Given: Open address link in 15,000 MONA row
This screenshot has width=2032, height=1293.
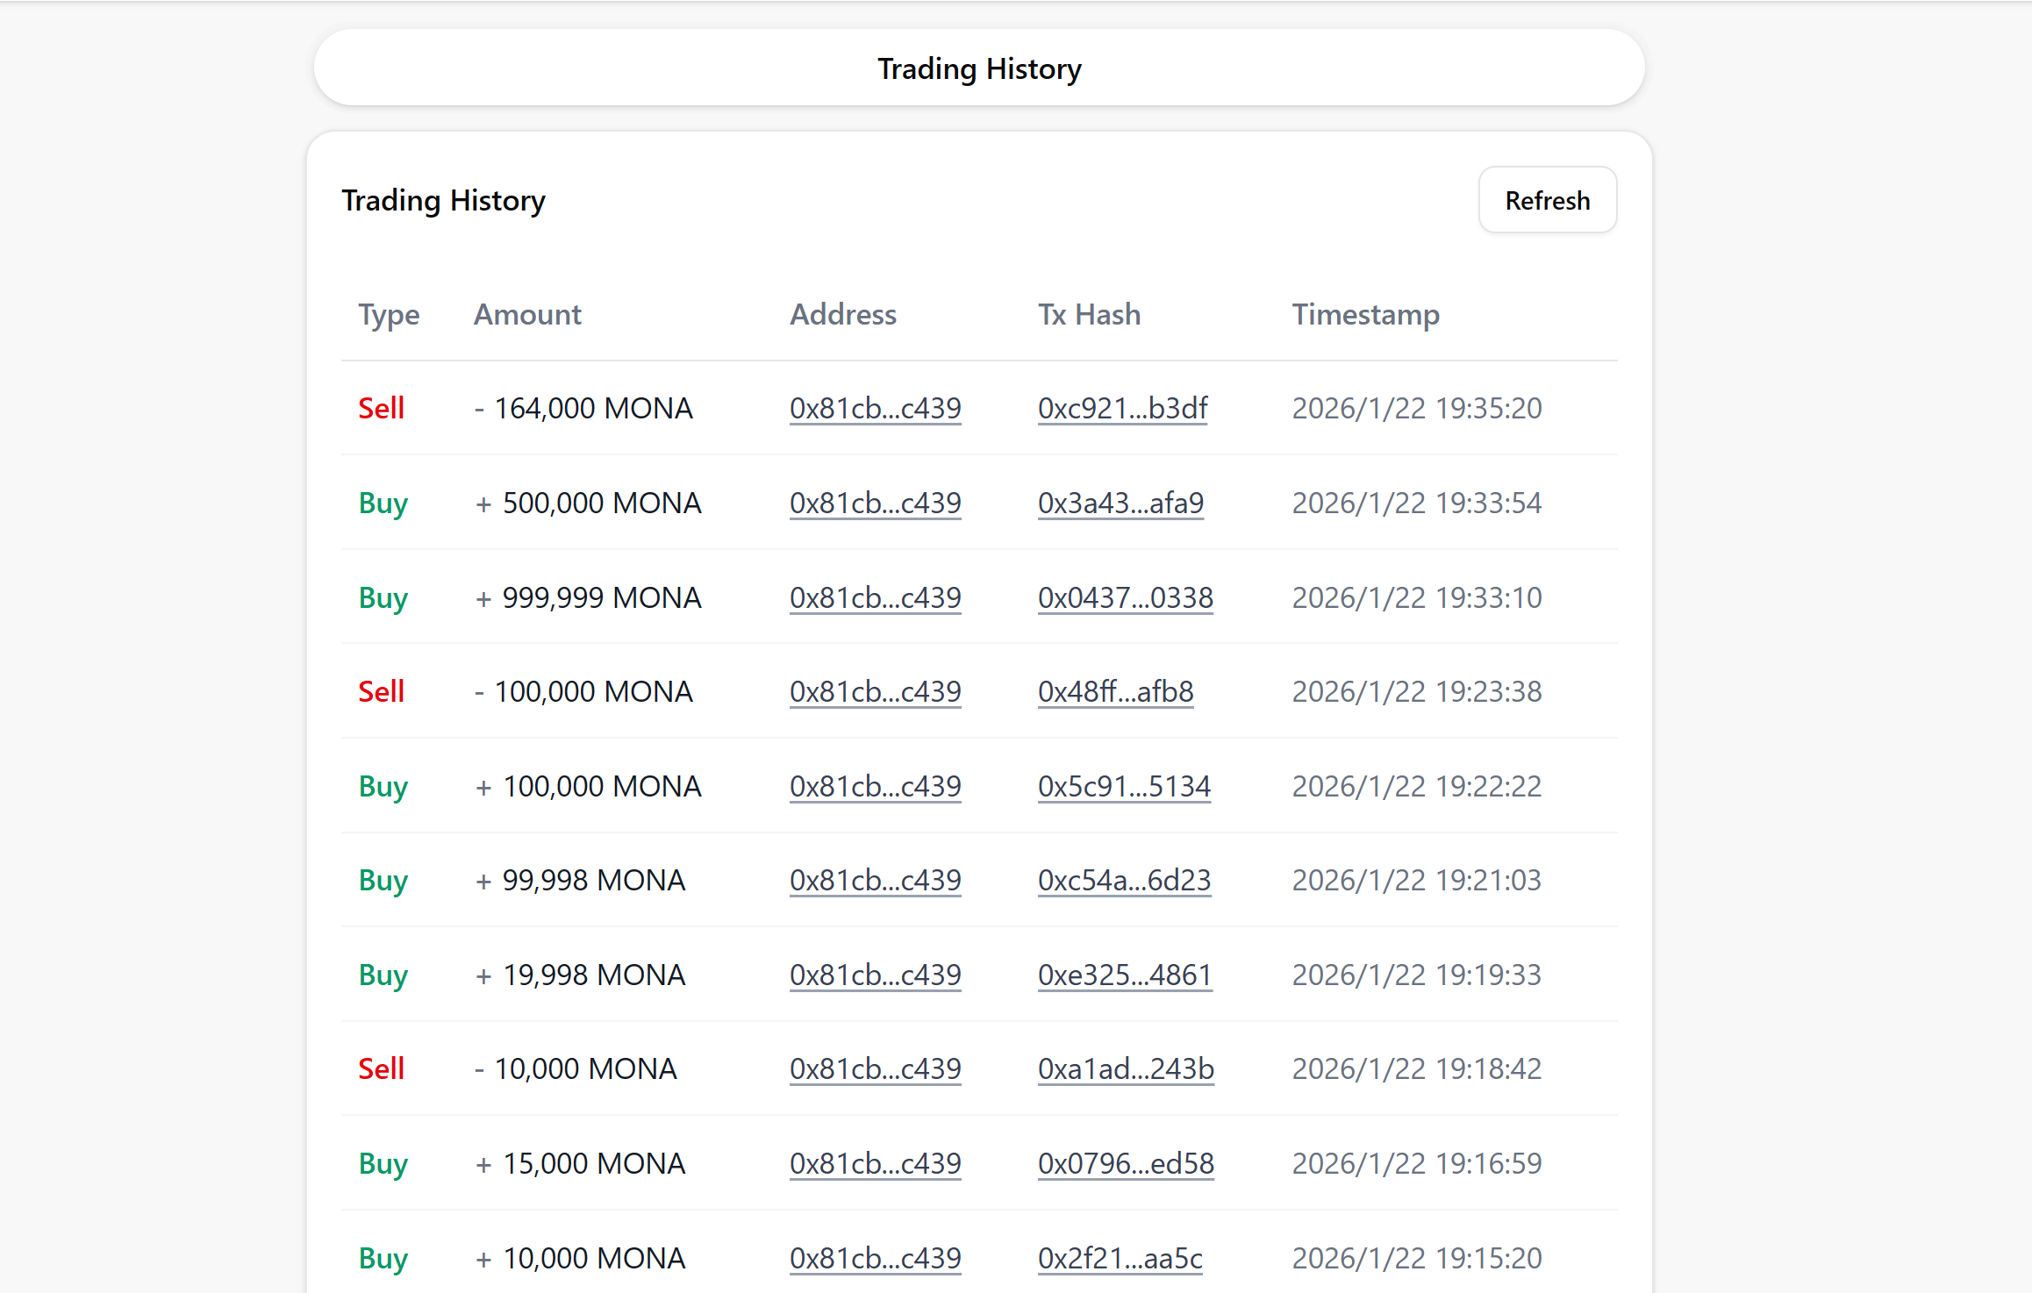Looking at the screenshot, I should [x=875, y=1163].
